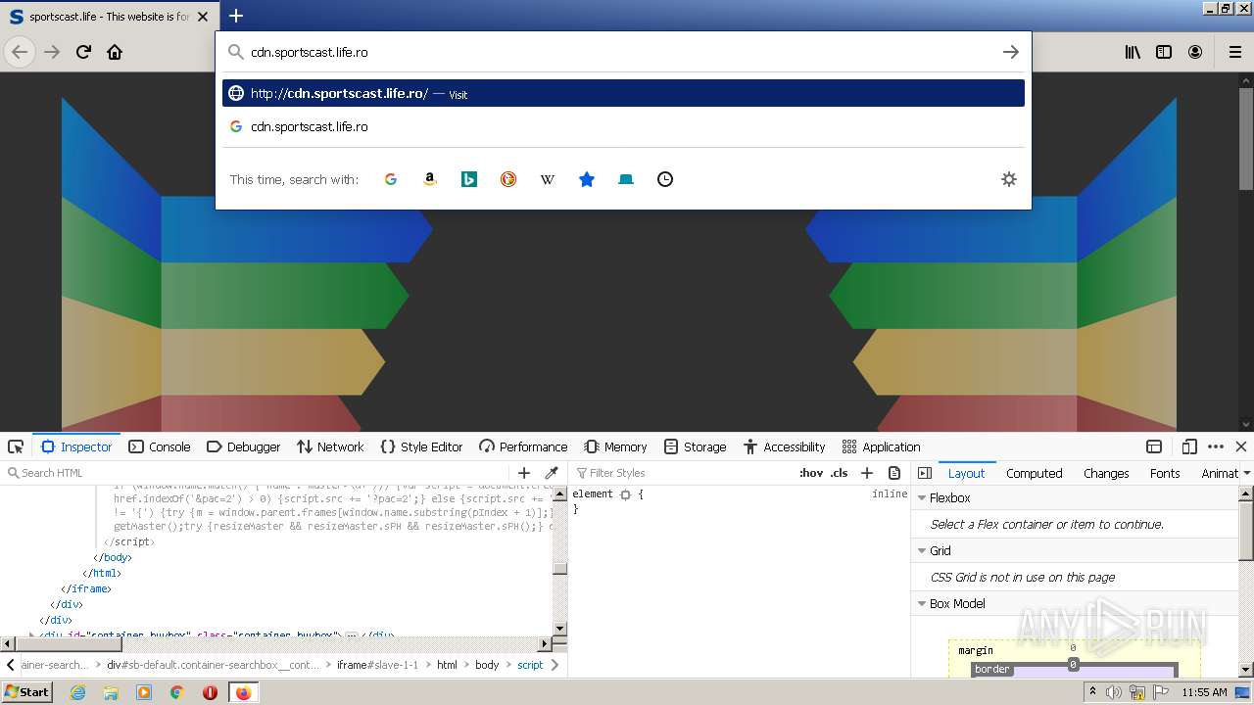
Task: Open the Storage tab
Action: click(696, 446)
